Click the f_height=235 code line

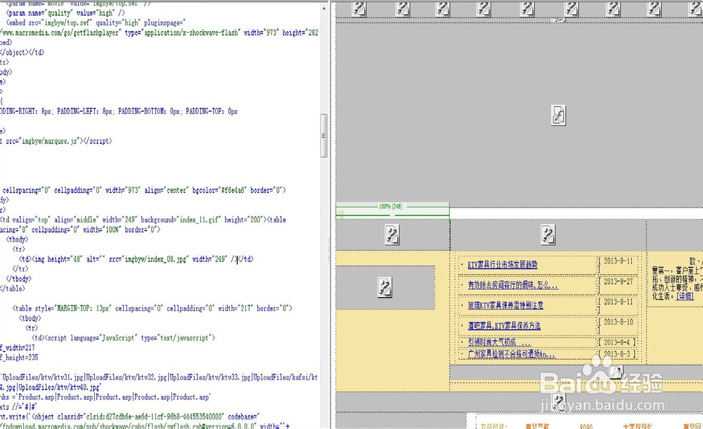(19, 358)
